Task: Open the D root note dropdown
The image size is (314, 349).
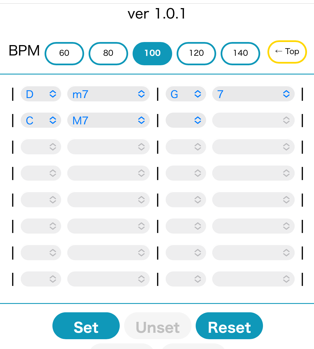Action: click(x=41, y=94)
